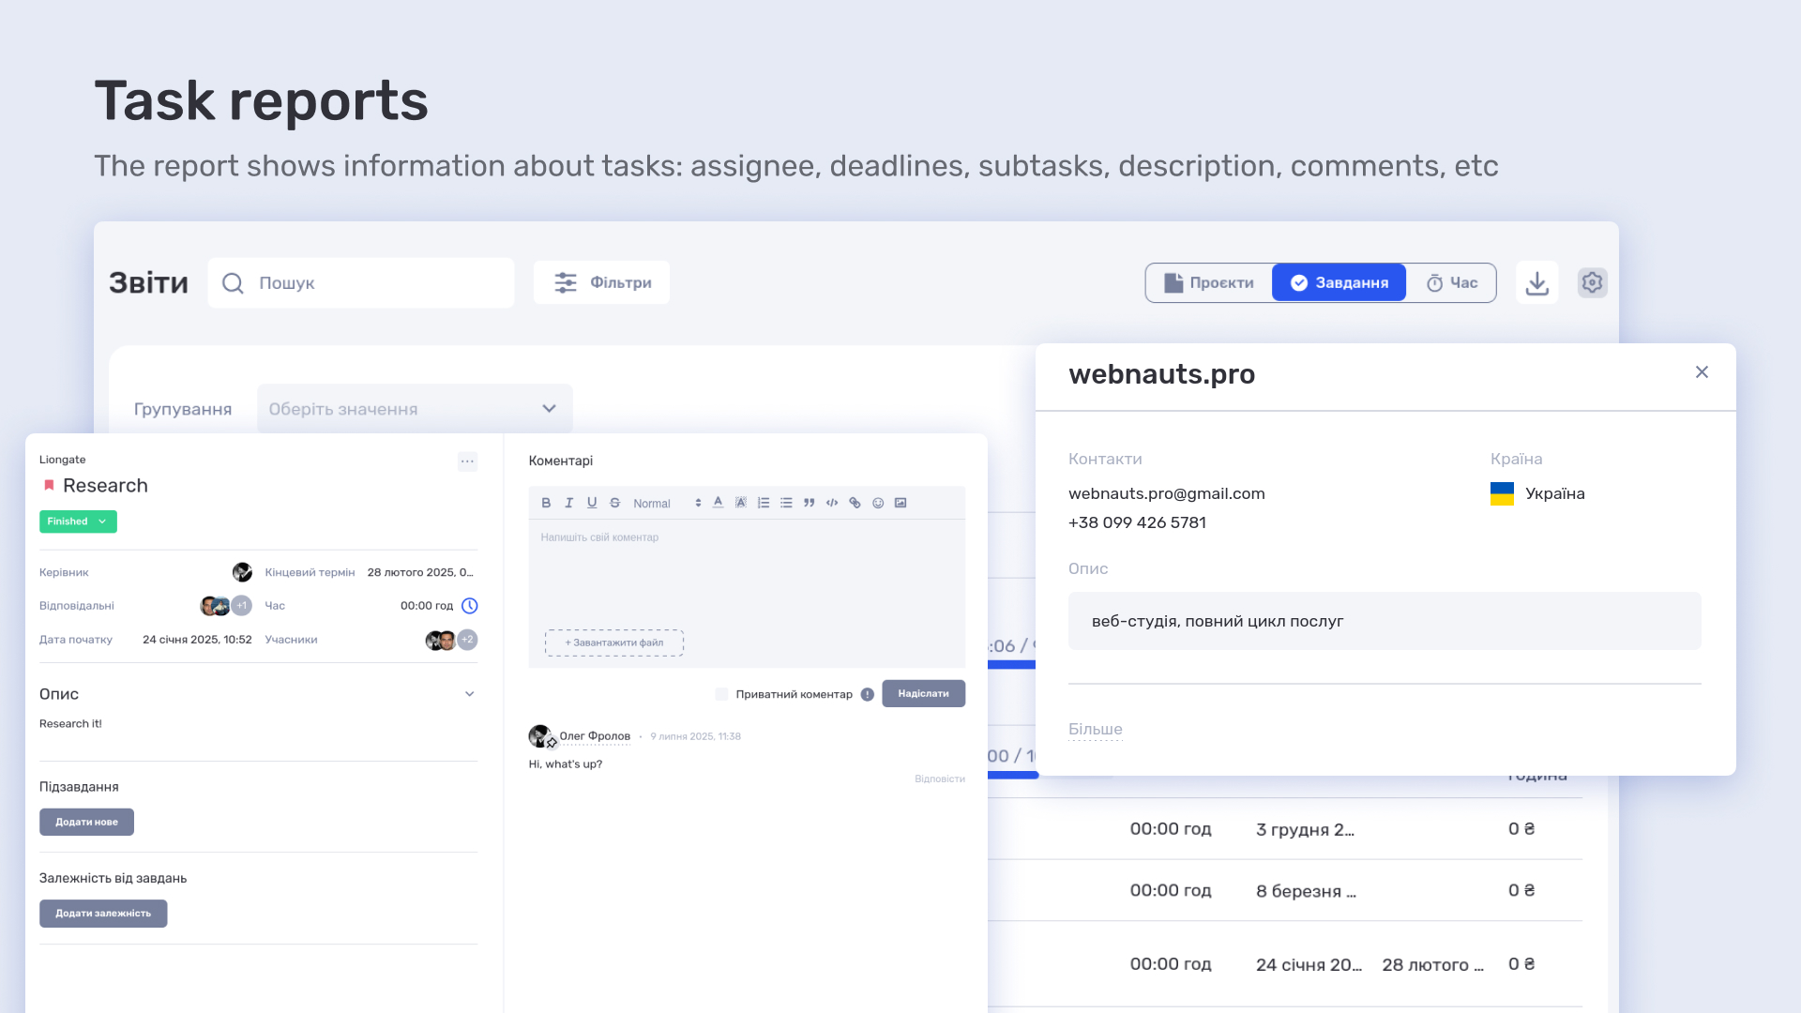Apply italic formatting in comment toolbar
This screenshot has height=1013, width=1801.
point(568,503)
